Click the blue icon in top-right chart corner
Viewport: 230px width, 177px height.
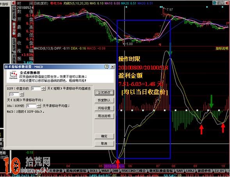pyautogui.click(x=215, y=3)
